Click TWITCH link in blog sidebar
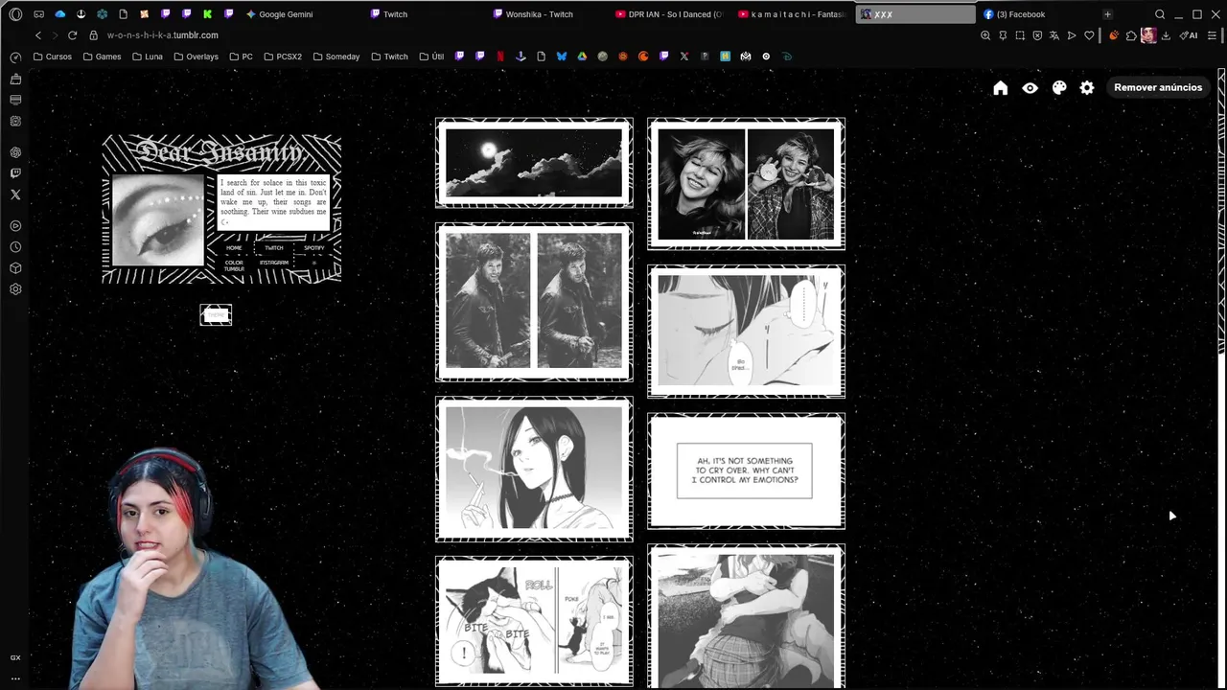Viewport: 1227px width, 690px height. [274, 248]
